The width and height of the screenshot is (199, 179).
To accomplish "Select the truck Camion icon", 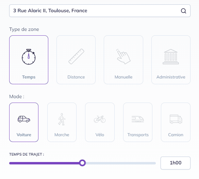I will pos(176,119).
